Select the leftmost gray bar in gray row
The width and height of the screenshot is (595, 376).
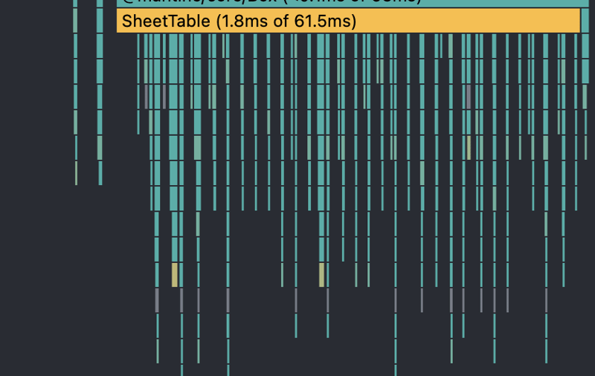coord(157,300)
